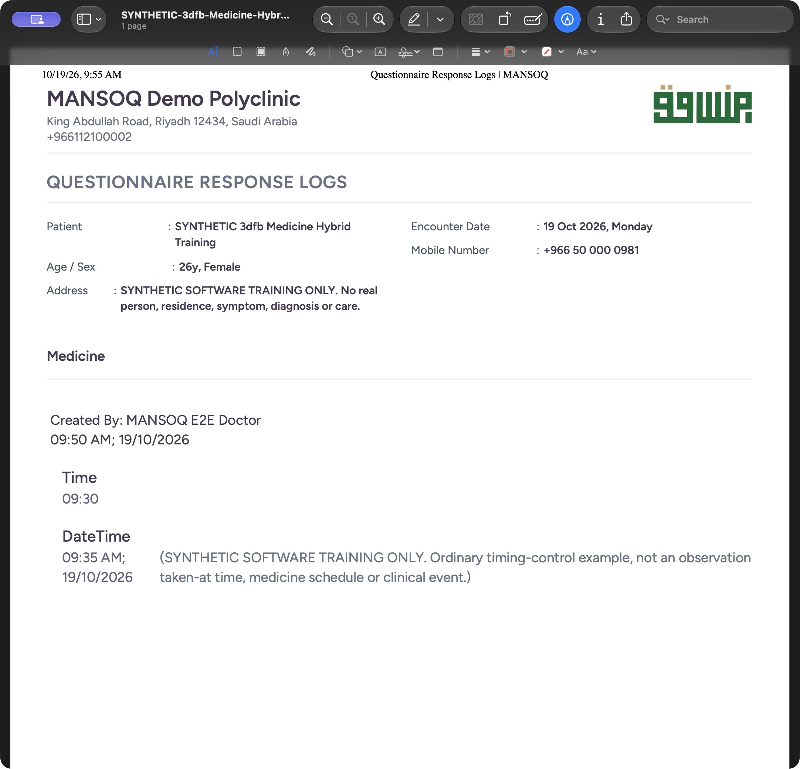Select the Sketch pen tool
Viewport: 800px width, 769px height.
(286, 52)
